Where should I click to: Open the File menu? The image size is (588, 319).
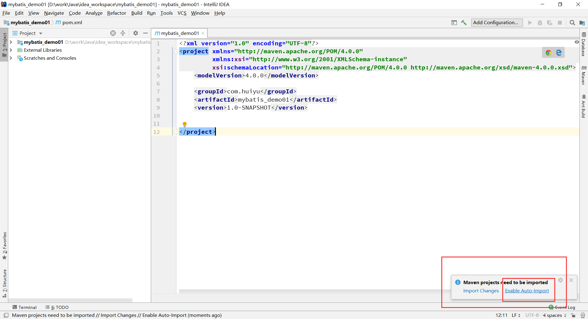tap(6, 13)
